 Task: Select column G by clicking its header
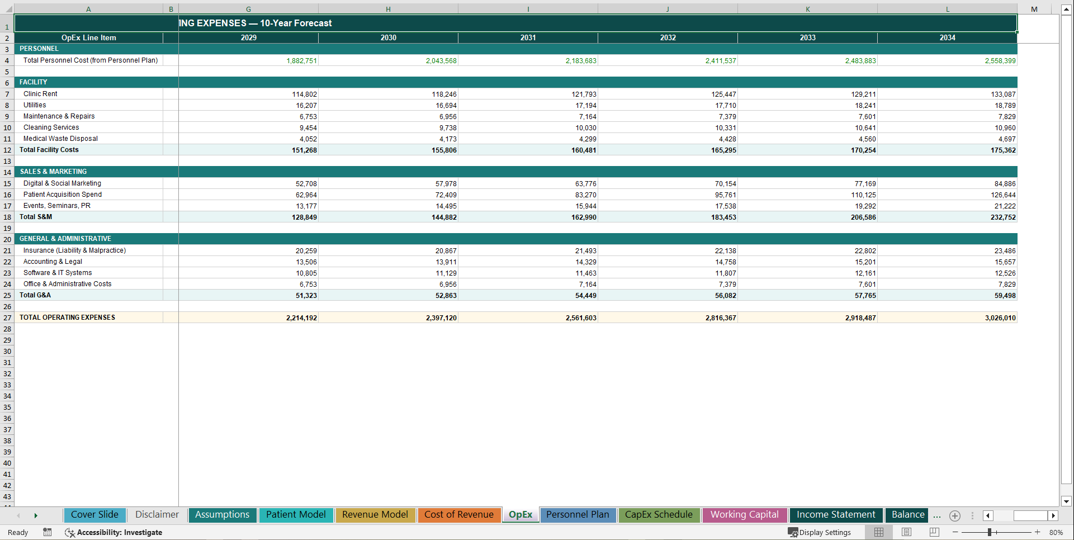tap(248, 8)
